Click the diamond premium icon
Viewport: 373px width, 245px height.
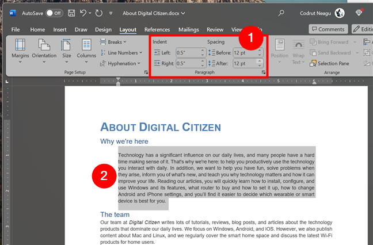point(359,13)
